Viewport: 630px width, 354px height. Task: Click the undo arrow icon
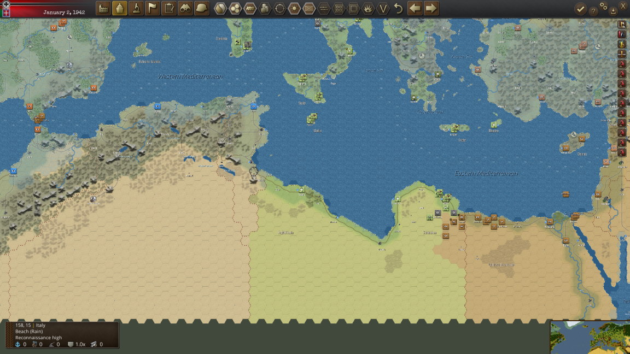point(398,8)
